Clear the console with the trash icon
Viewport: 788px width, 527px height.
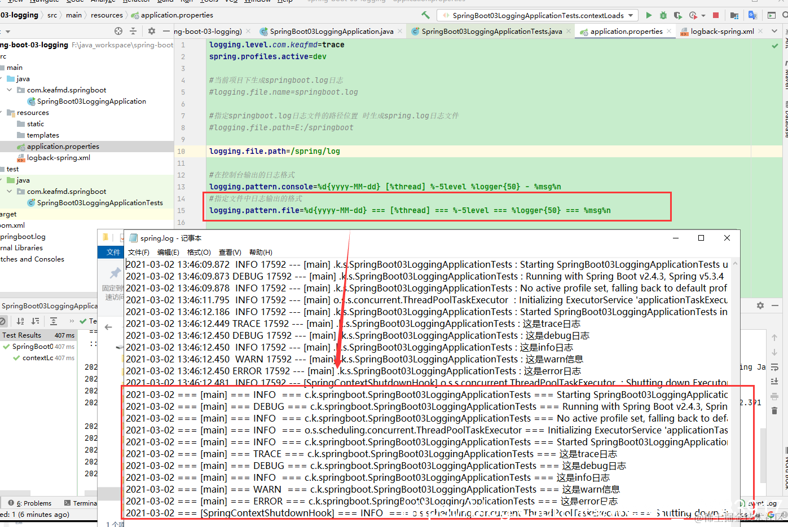coord(774,410)
